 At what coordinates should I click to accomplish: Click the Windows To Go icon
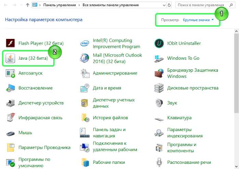click(159, 59)
